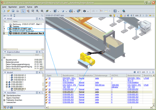Image resolution: width=156 pixels, height=110 pixels.
Task: Expand Publizierte Ansichten node
Action: 4,100
